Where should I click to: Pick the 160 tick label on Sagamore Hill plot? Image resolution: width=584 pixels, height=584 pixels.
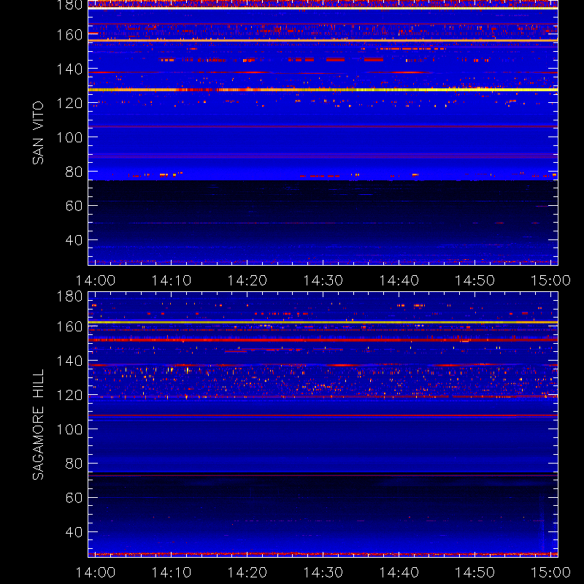69,326
